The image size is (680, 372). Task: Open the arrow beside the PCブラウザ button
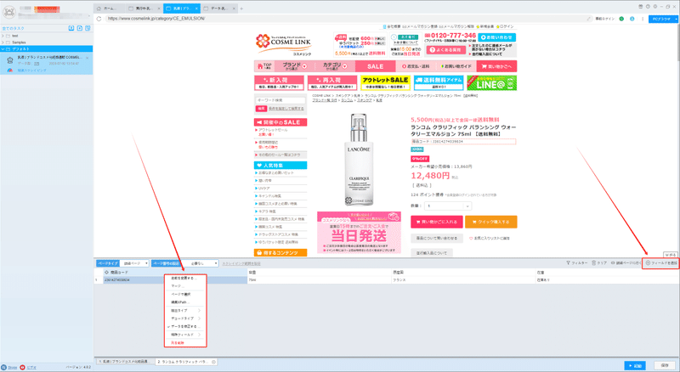click(x=676, y=19)
